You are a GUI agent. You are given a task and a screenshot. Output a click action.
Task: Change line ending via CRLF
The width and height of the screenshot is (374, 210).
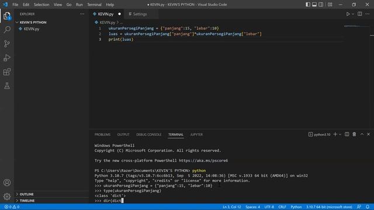point(282,207)
